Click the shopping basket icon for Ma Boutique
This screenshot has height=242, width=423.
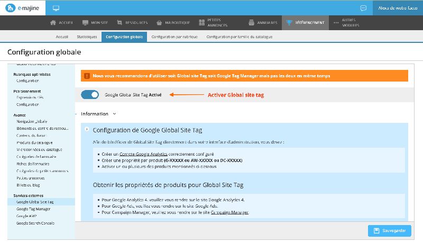pos(159,23)
